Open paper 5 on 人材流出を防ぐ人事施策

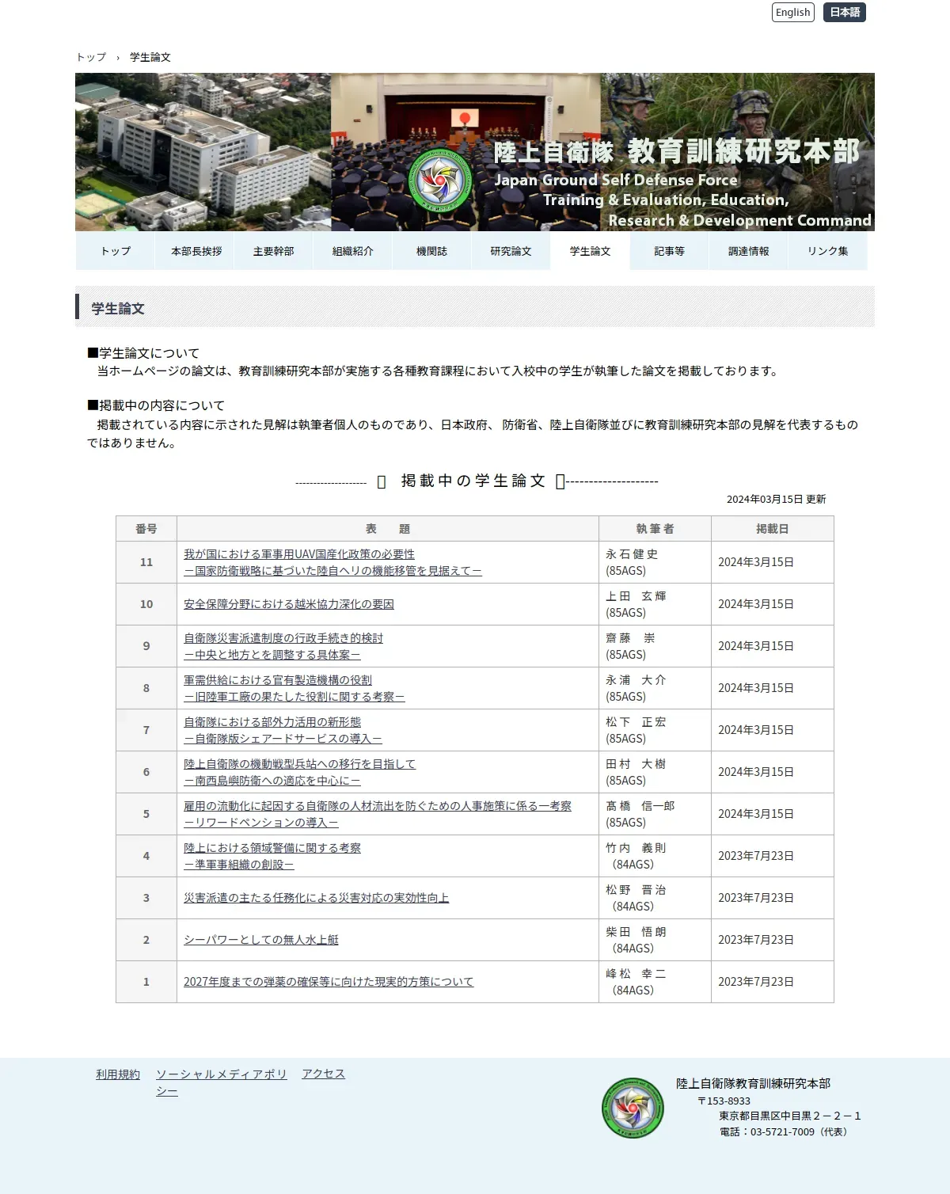coord(378,814)
